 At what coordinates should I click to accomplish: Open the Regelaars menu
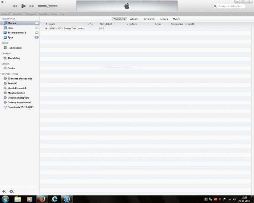point(44,14)
